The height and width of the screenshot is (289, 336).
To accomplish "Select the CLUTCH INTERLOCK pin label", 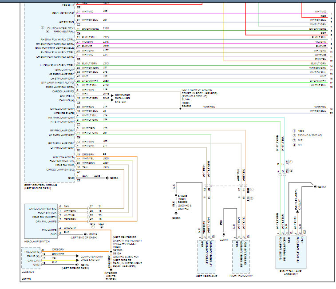I will tap(60, 28).
